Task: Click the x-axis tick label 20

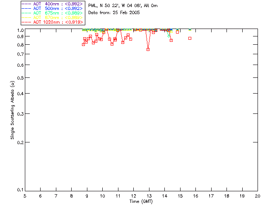Action: (258, 196)
